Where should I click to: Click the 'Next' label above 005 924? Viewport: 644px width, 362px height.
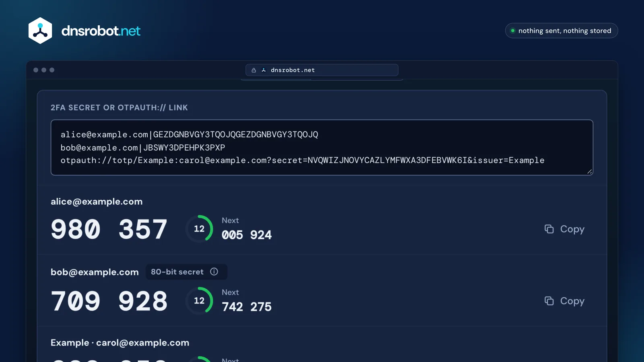click(230, 220)
